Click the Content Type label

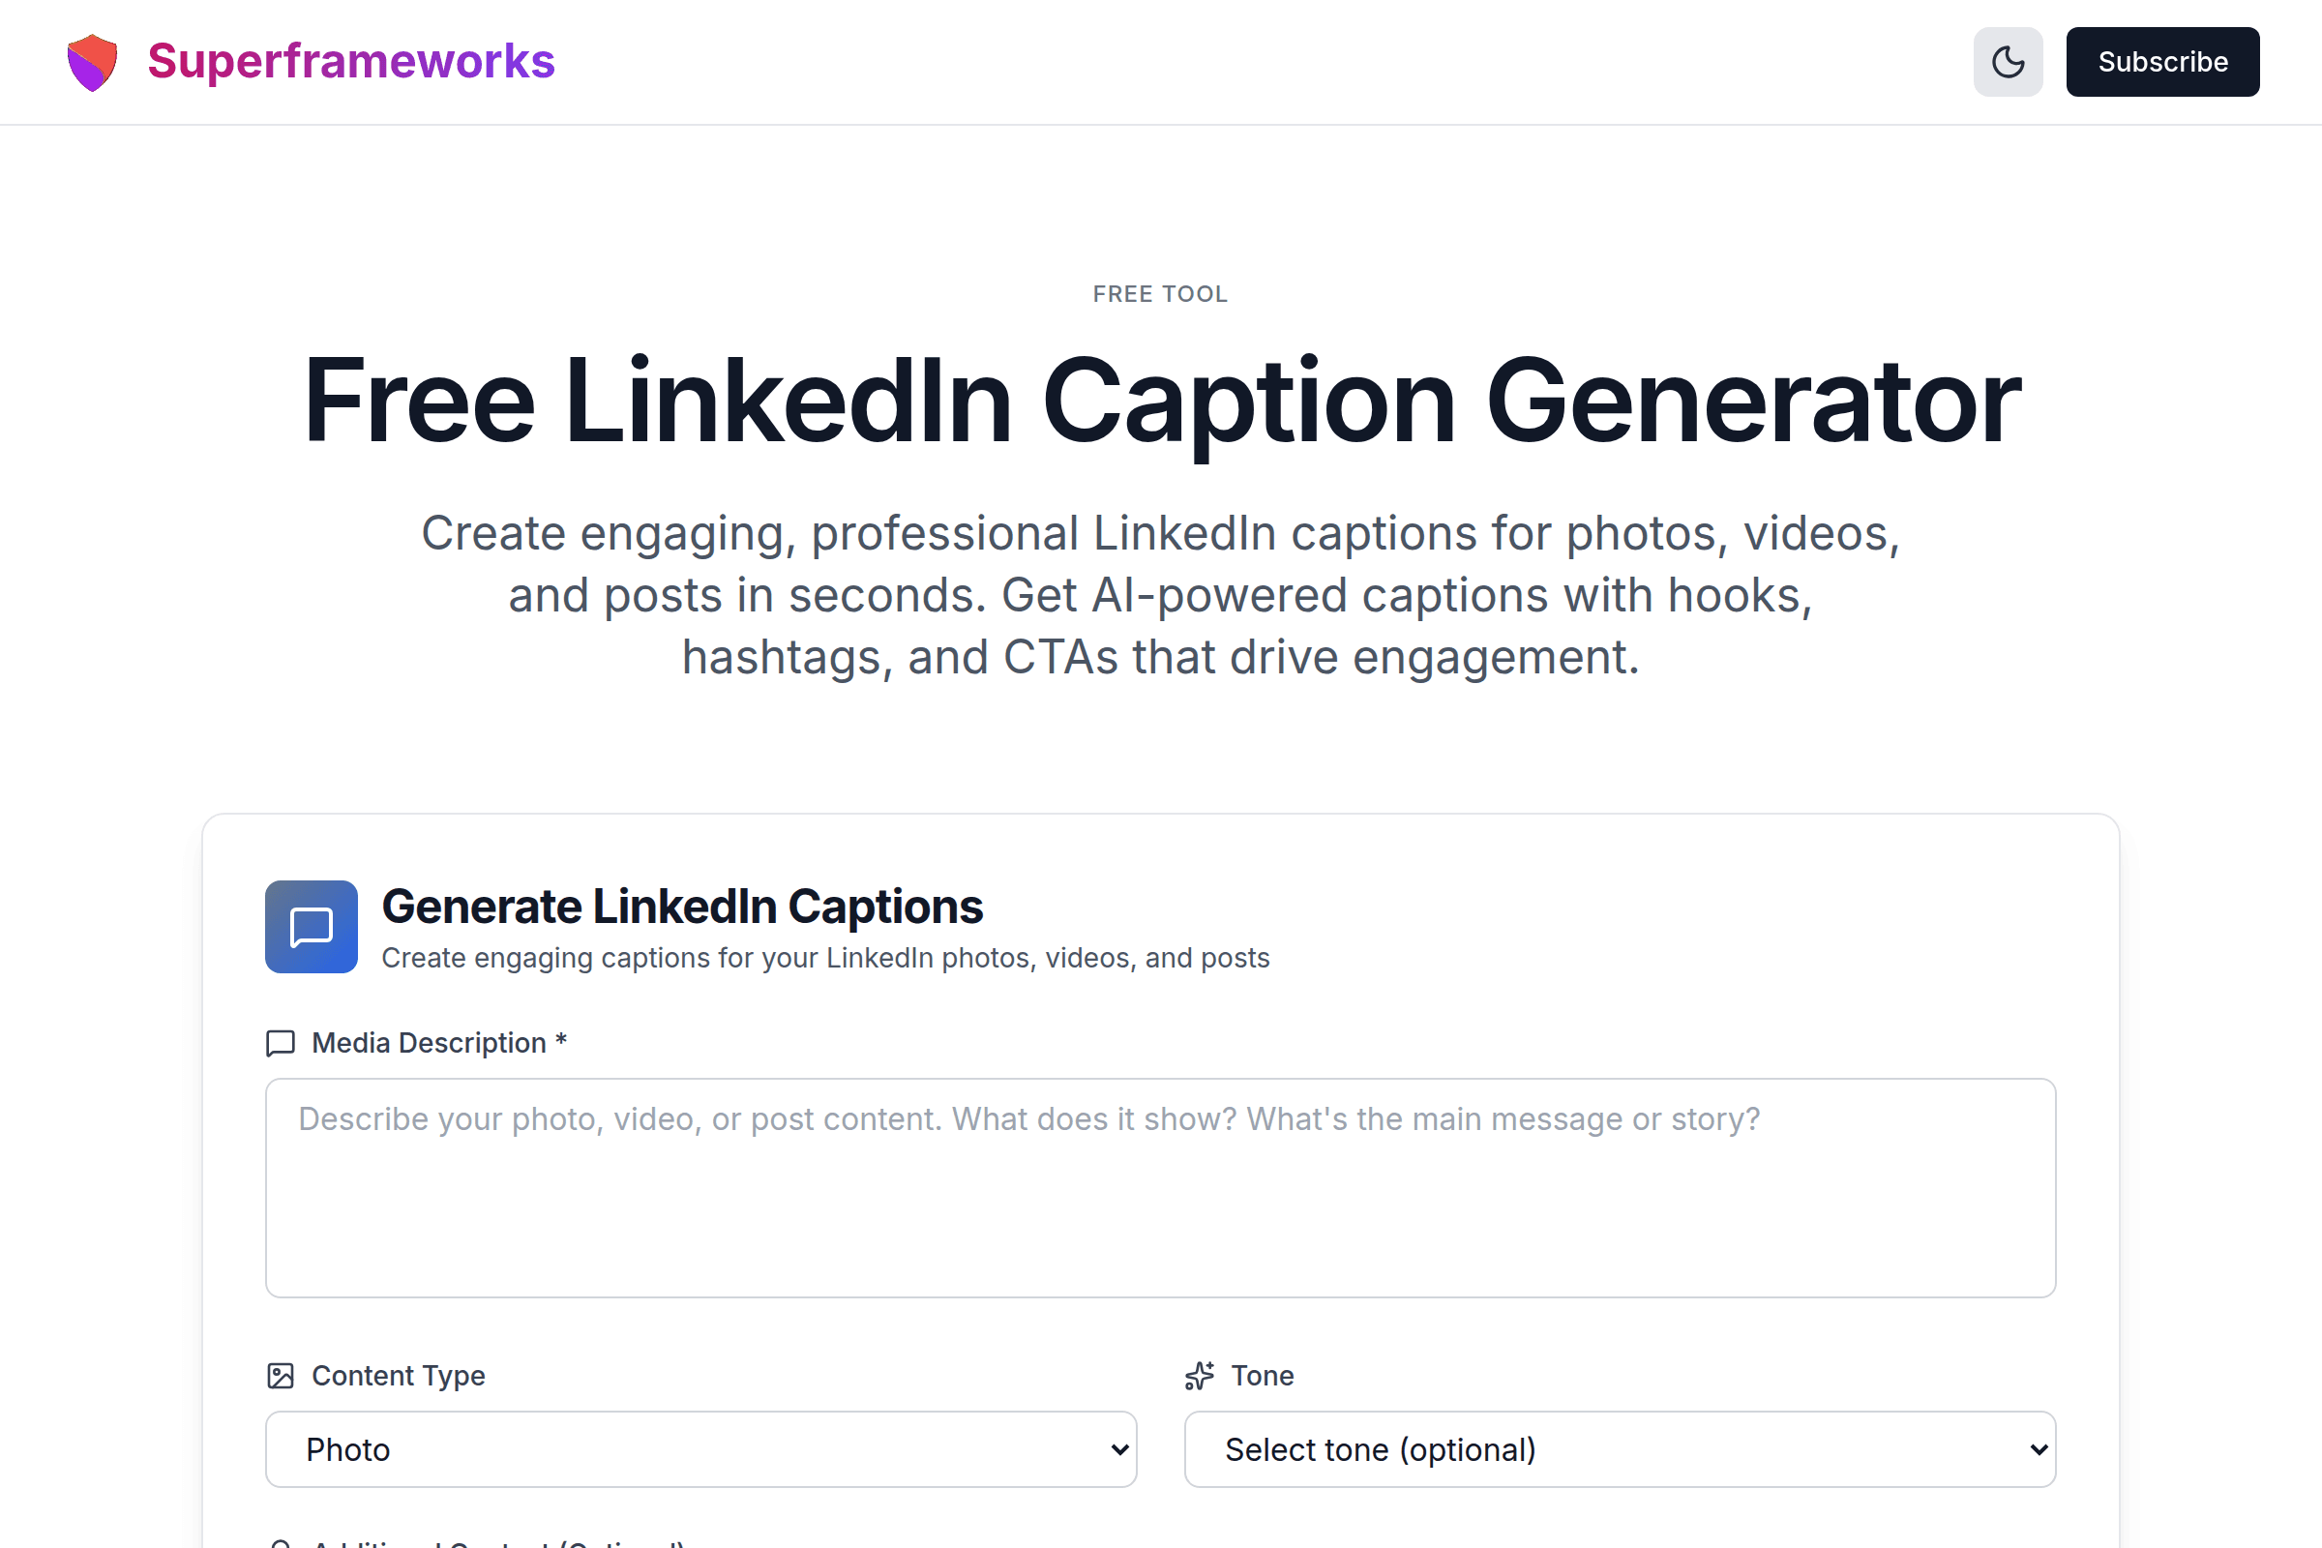tap(399, 1376)
